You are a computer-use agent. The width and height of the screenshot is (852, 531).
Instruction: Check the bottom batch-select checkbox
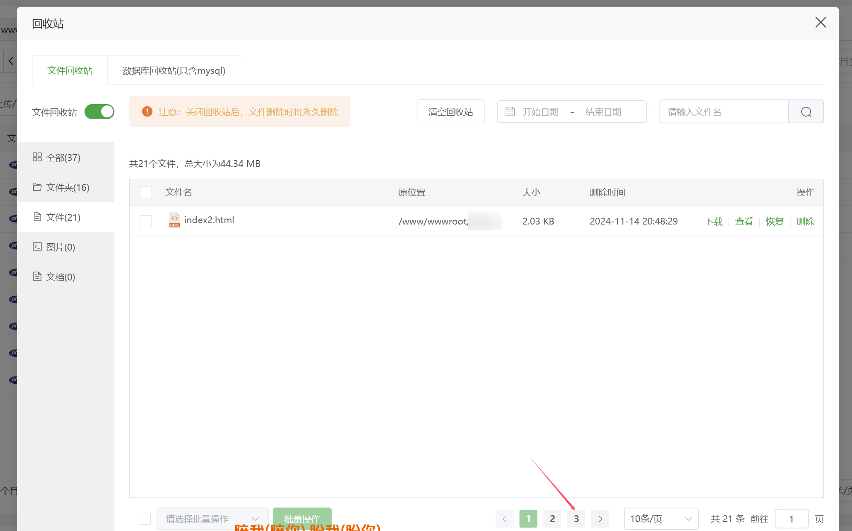click(x=145, y=519)
